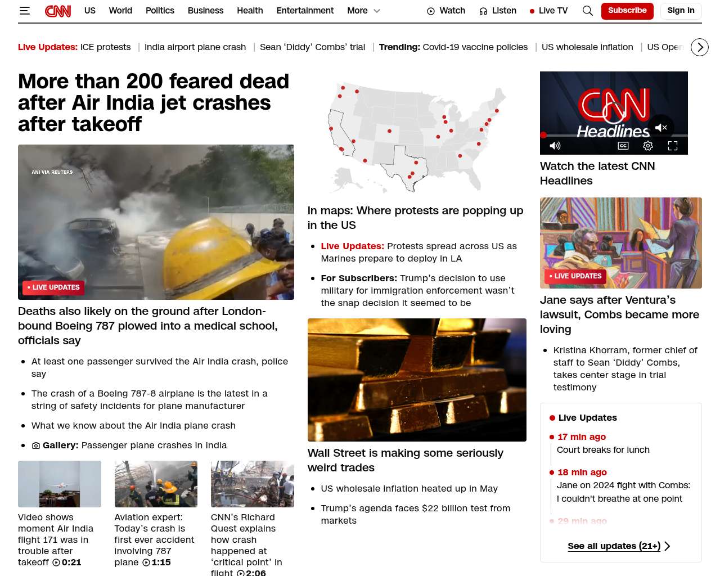Unmute the CNN Headlines video overlay
The height and width of the screenshot is (576, 720).
[x=661, y=128]
